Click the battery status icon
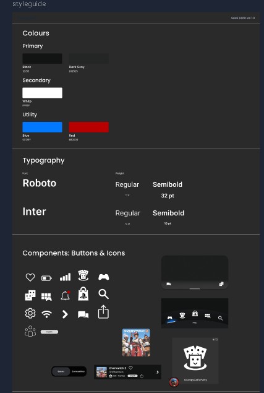Screen dimensions: 264x393 pos(46,278)
